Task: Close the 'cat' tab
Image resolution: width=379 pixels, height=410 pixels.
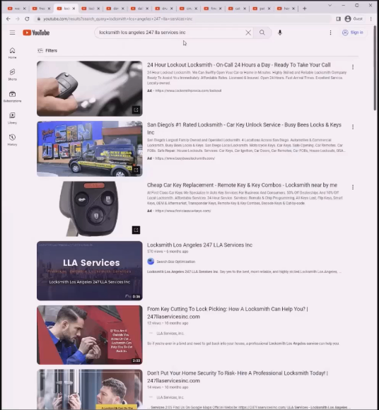Action: tap(245, 8)
